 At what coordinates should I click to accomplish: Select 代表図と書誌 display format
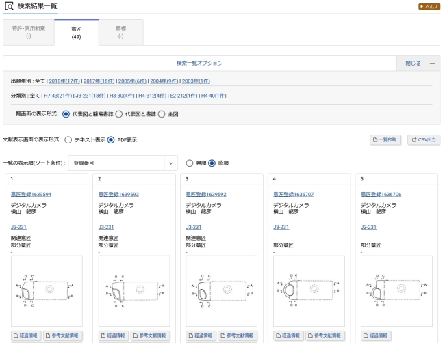tap(119, 114)
